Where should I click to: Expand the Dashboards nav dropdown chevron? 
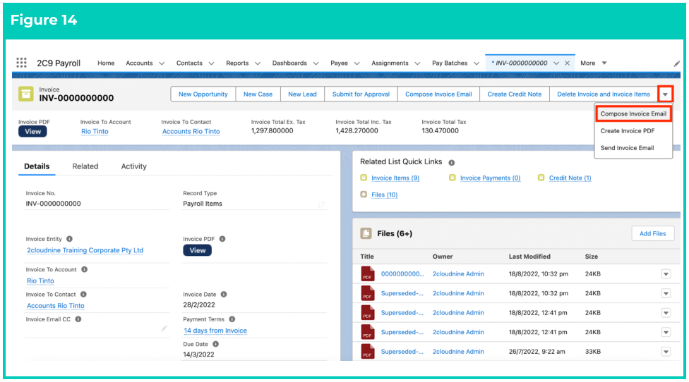[316, 63]
